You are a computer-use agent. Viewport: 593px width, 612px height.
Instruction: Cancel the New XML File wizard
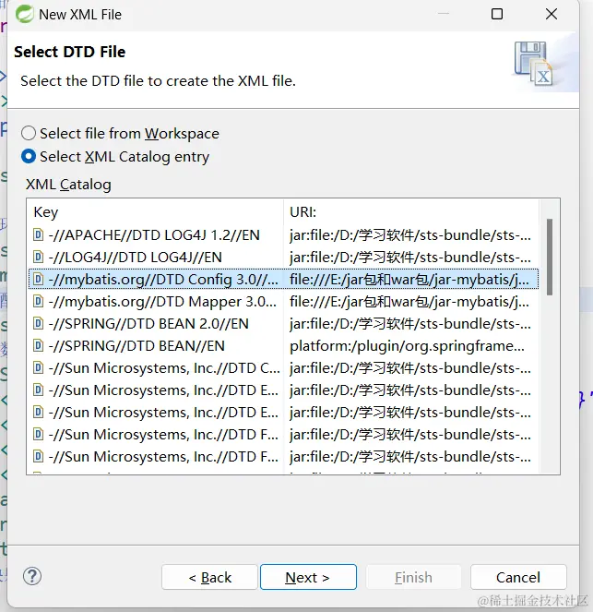click(517, 577)
